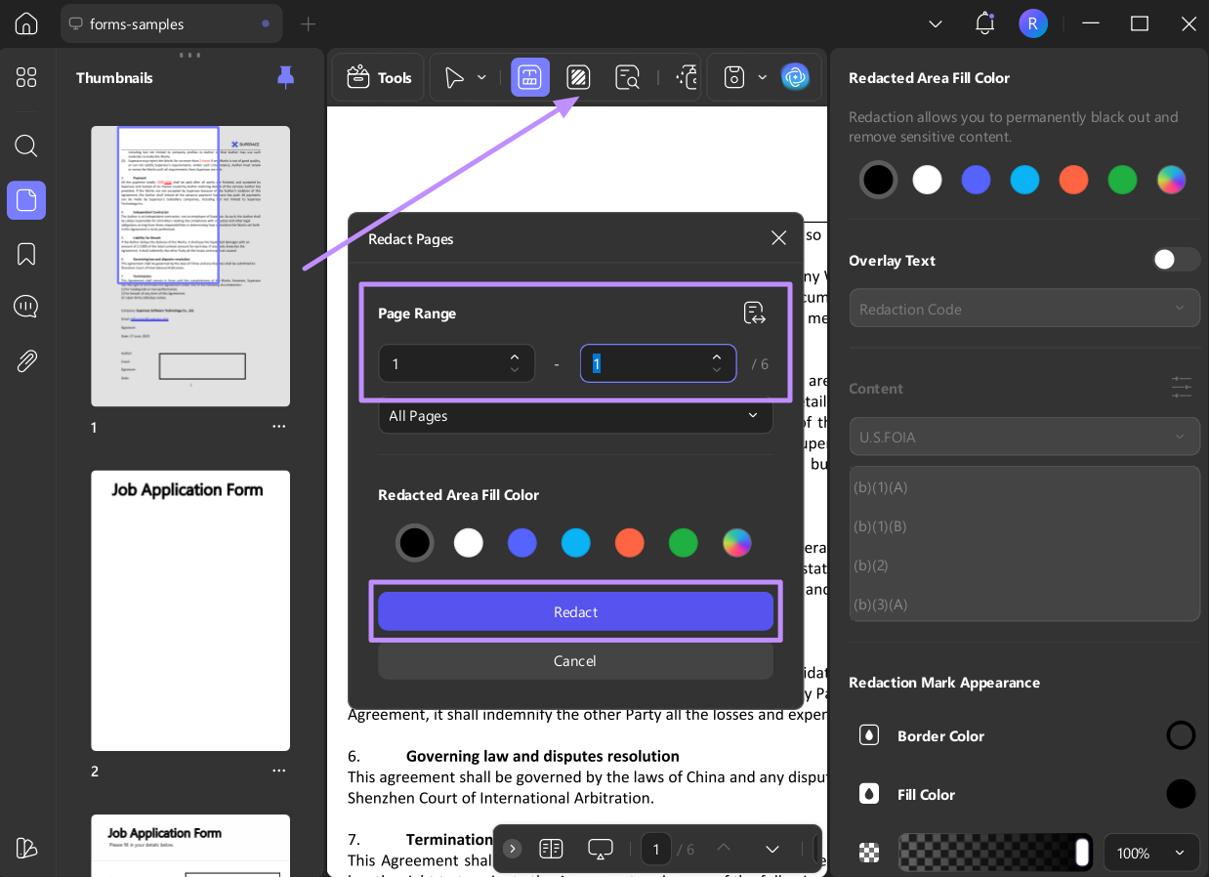Select the forms-samples tab at the top

tap(166, 22)
